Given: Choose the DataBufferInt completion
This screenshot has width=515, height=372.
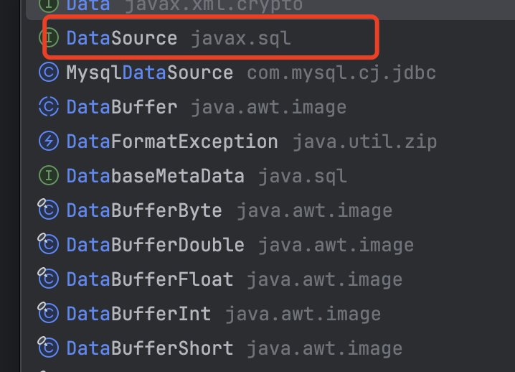Looking at the screenshot, I should click(138, 313).
